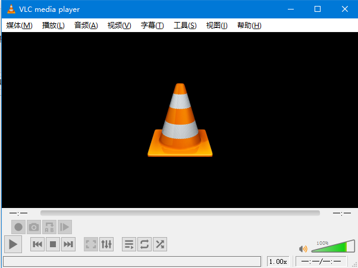Click the VLC cone icon in title bar
The height and width of the screenshot is (268, 358).
coord(11,9)
